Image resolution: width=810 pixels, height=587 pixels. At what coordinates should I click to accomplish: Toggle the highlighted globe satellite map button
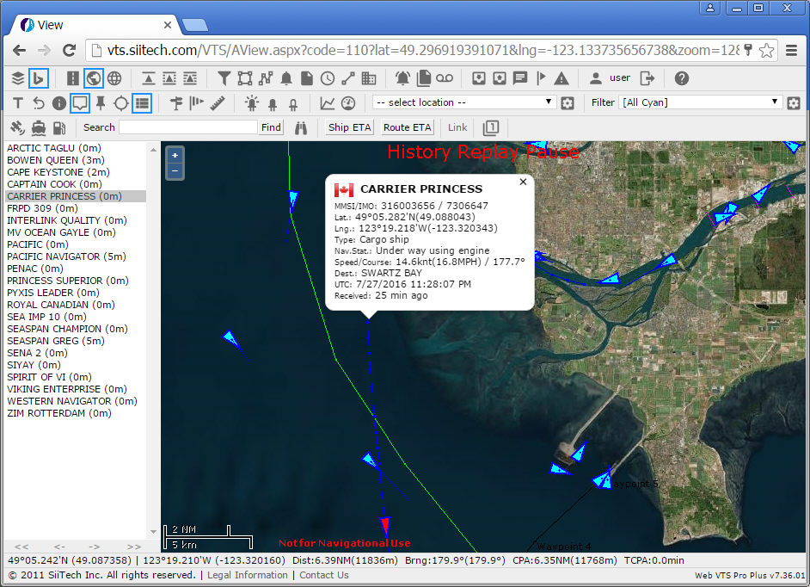pos(93,78)
